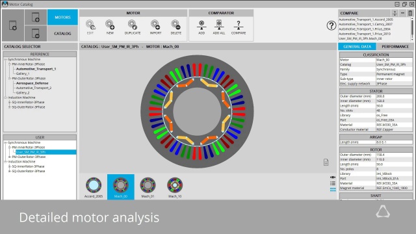Expand SQ-OuterRotor-3Phase in User tree
The height and width of the screenshot is (234, 416).
[10, 171]
